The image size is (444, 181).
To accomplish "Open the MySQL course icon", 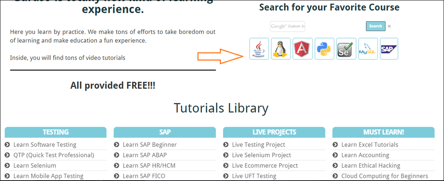I will pyautogui.click(x=368, y=49).
